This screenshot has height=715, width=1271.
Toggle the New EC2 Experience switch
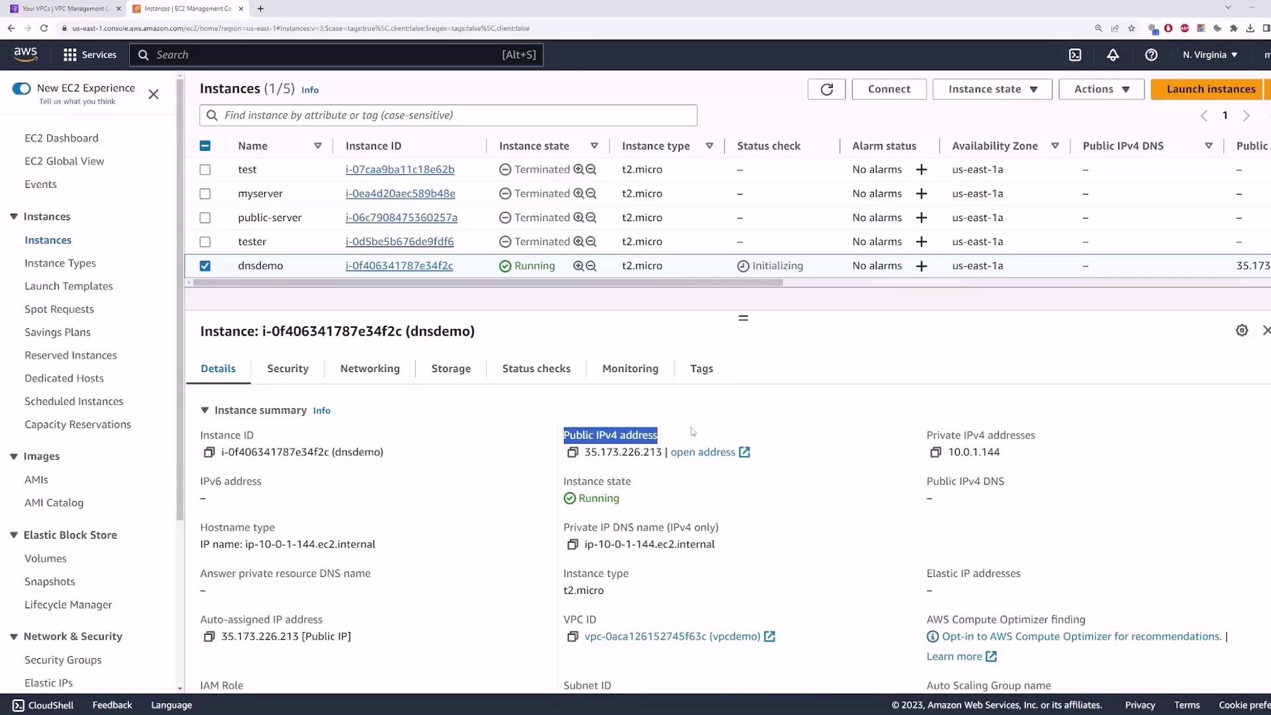tap(22, 89)
